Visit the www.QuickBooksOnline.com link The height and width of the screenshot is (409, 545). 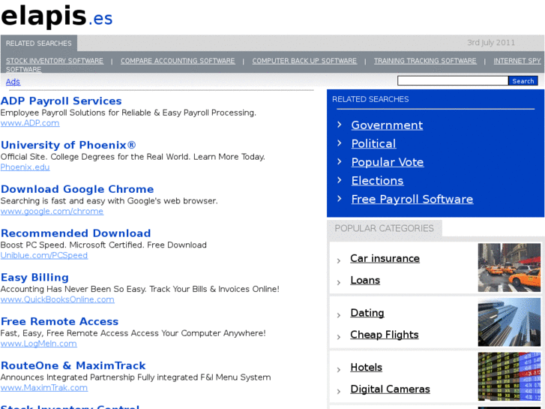[x=58, y=299]
